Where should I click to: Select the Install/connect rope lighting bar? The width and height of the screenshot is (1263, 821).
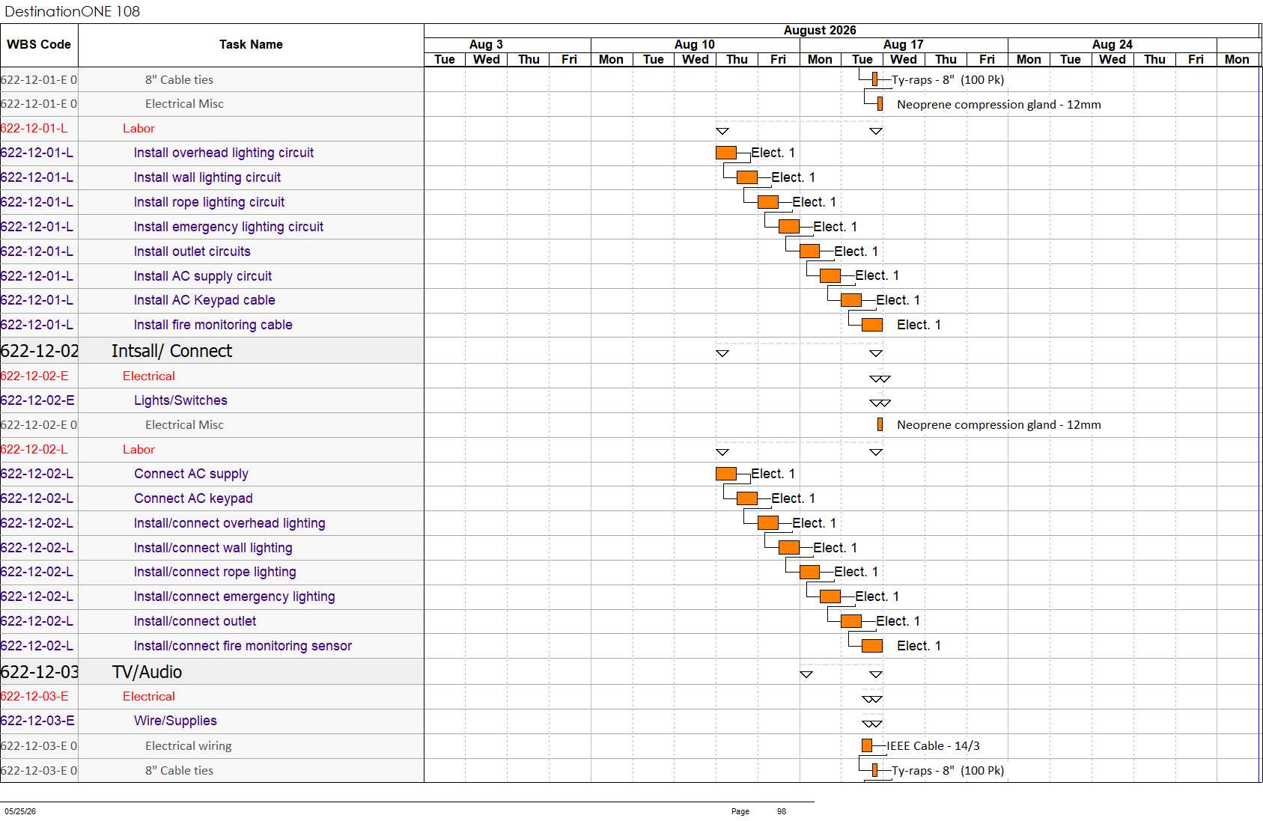coord(809,573)
